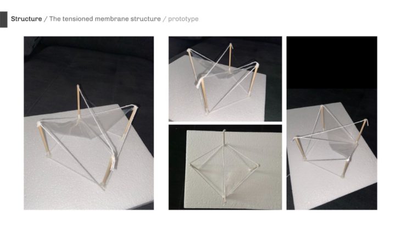The height and width of the screenshot is (226, 401).
Task: Open the tall right-side prototype photo
Action: [x=332, y=123]
